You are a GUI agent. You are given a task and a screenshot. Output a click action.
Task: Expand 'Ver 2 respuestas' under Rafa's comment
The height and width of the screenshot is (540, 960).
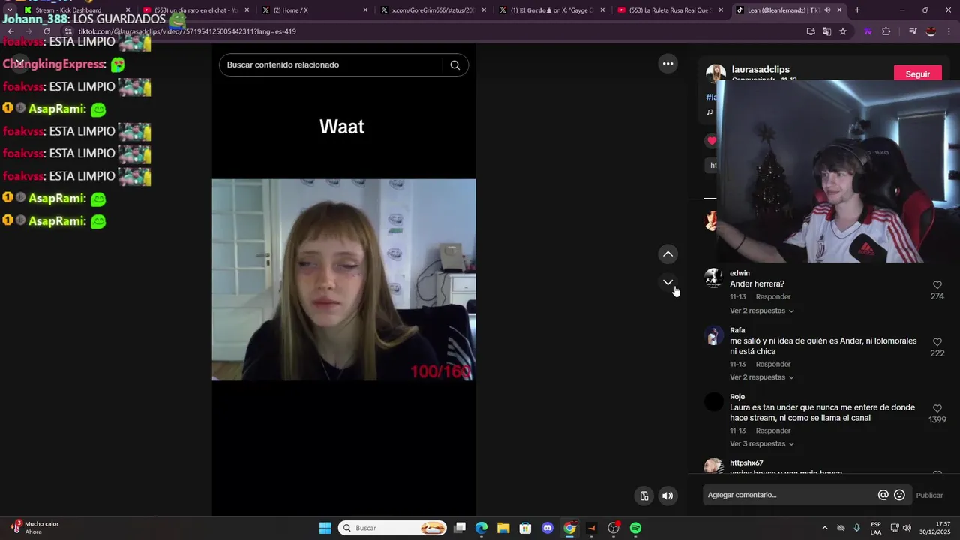[762, 377]
